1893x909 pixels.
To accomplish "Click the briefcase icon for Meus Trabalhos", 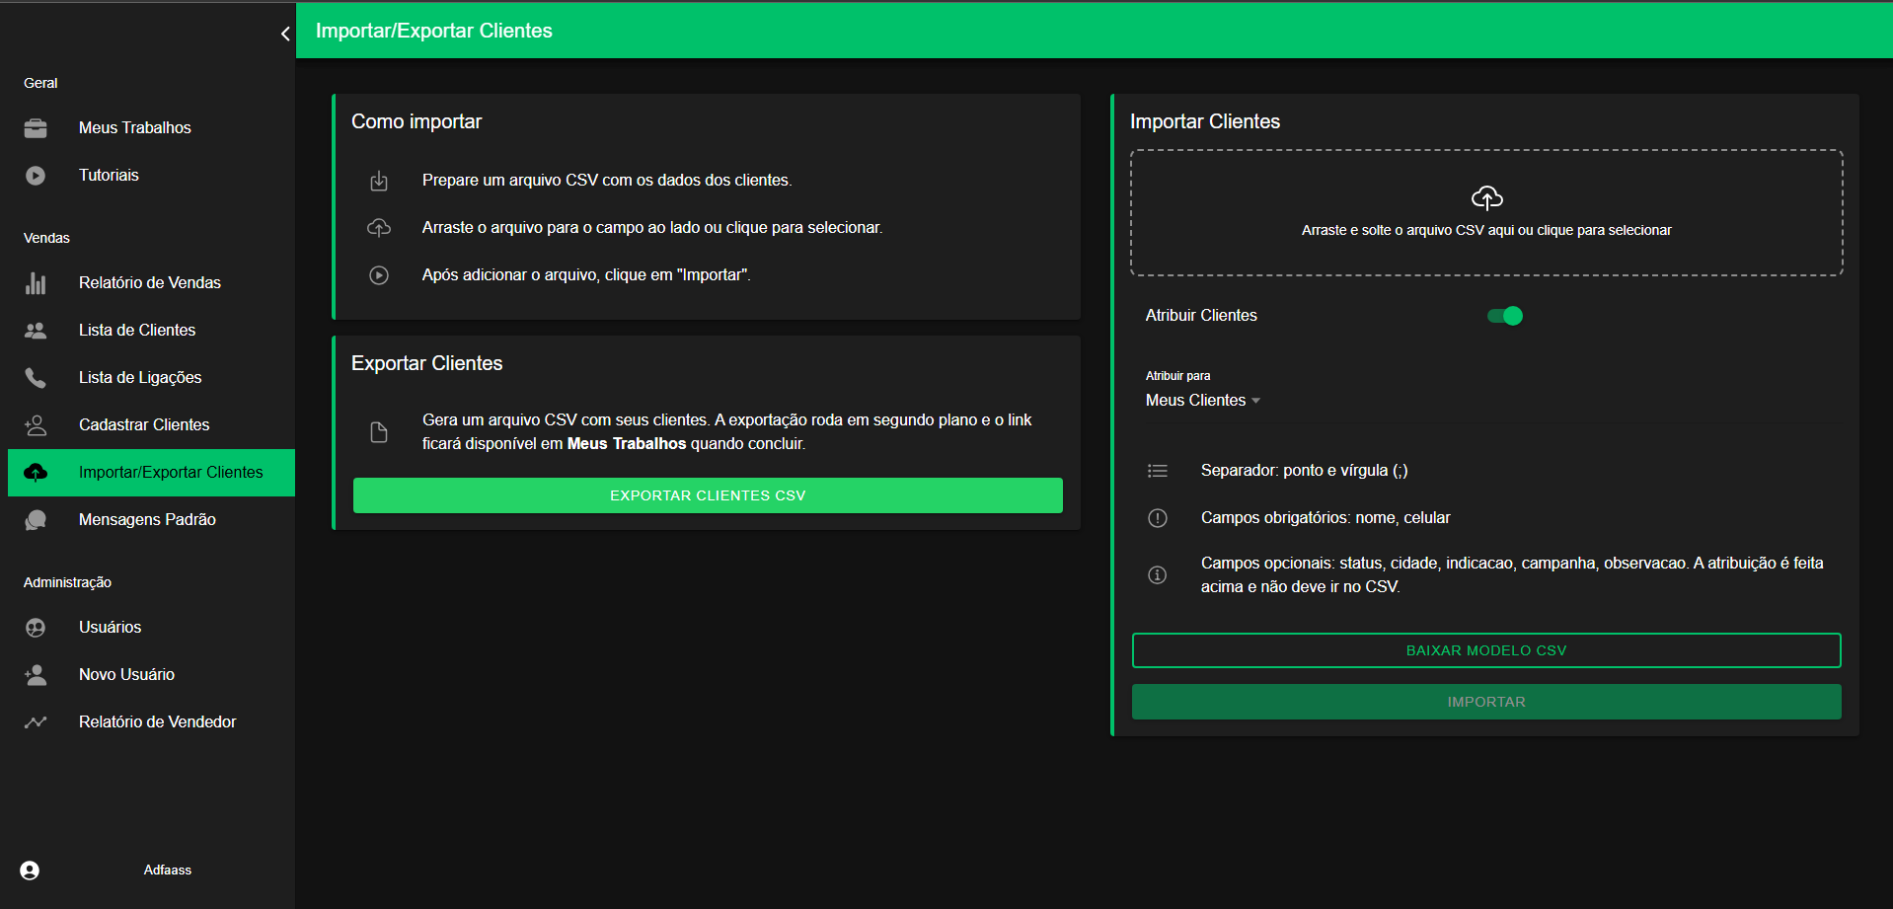I will (36, 128).
